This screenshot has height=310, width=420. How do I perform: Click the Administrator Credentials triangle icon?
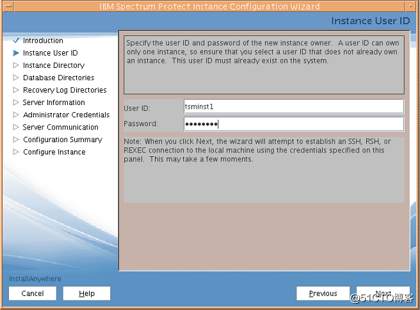[x=16, y=115]
